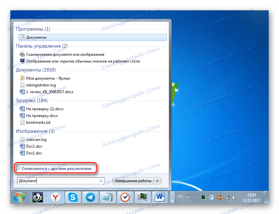The image size is (279, 214).
Task: Click the text file icon of bookmarks.txt
Action: pos(22,122)
